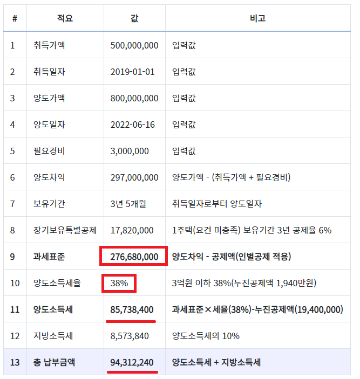
Task: Select the 총 납부금액 row label
Action: coord(54,362)
